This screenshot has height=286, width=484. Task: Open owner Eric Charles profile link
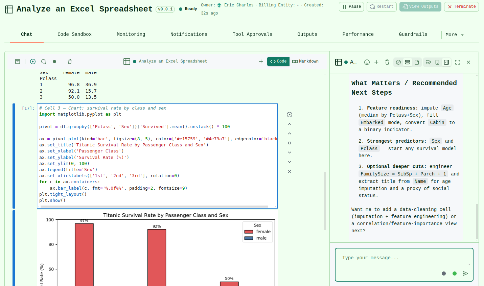point(239,5)
